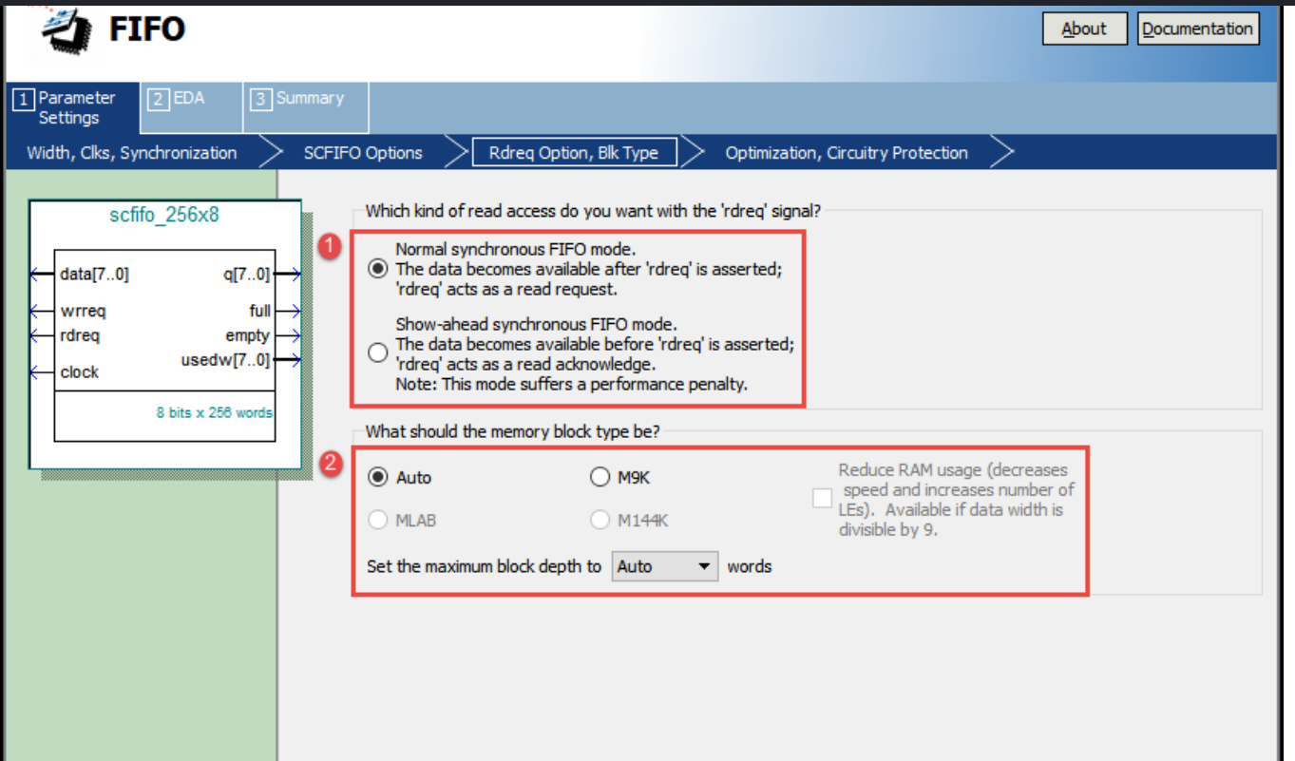Choose M9K as memory block type
This screenshot has height=761, width=1295.
pos(600,477)
